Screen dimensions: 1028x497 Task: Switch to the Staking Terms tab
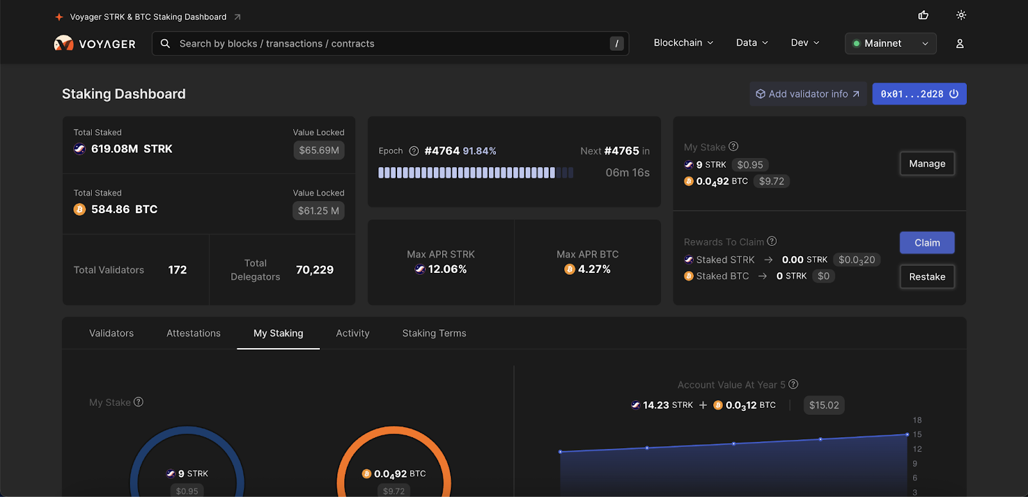434,333
